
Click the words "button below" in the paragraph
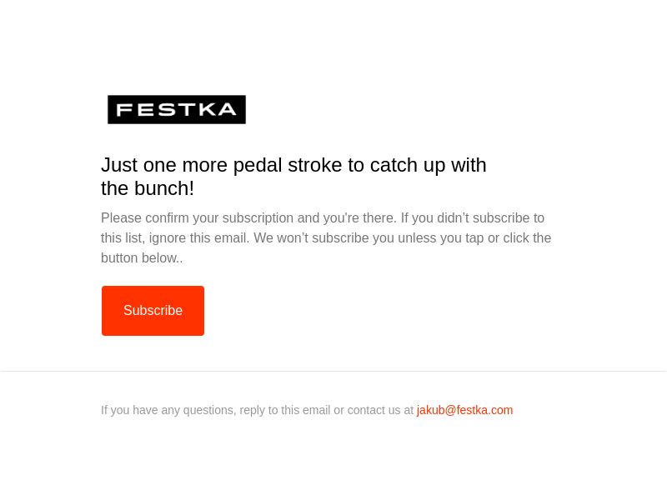(x=139, y=258)
